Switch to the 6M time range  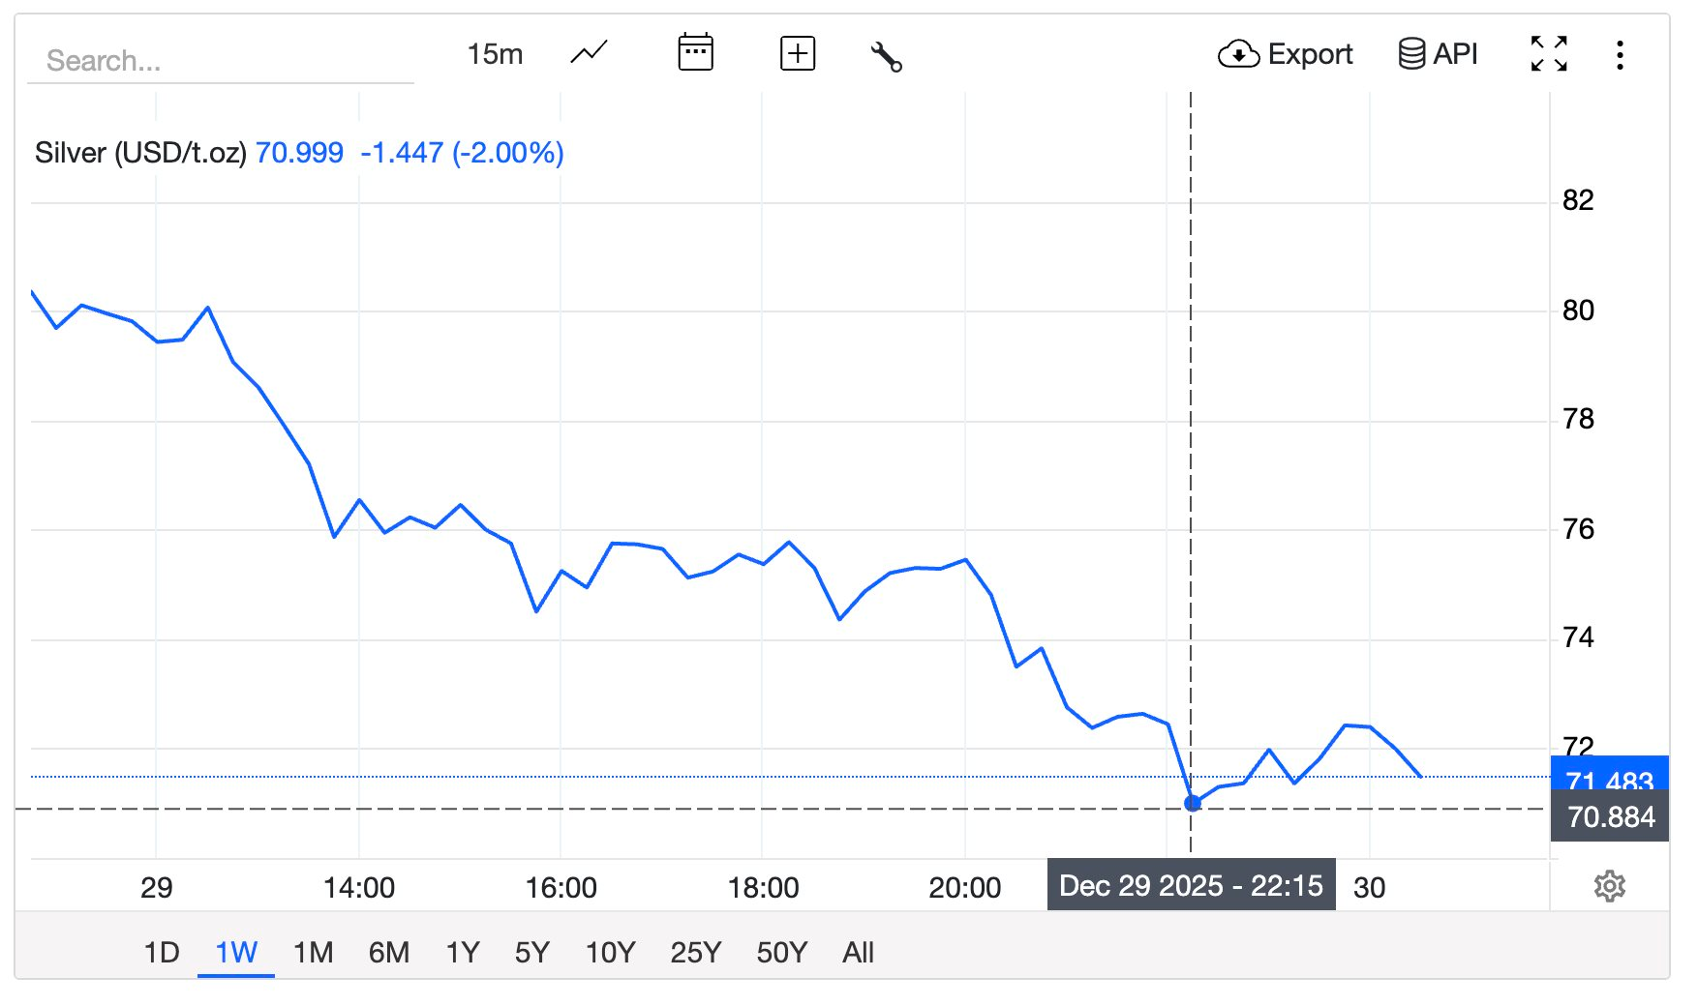(x=388, y=953)
